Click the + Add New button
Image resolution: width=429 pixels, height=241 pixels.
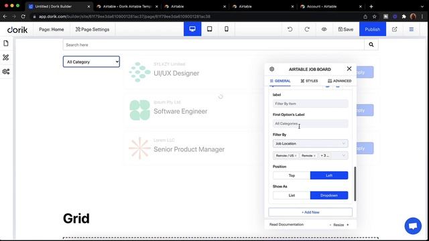(x=310, y=212)
